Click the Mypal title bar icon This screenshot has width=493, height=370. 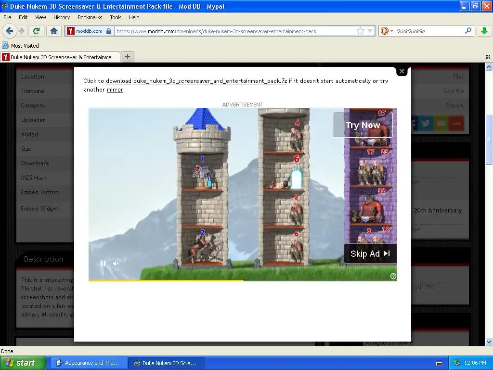4,6
